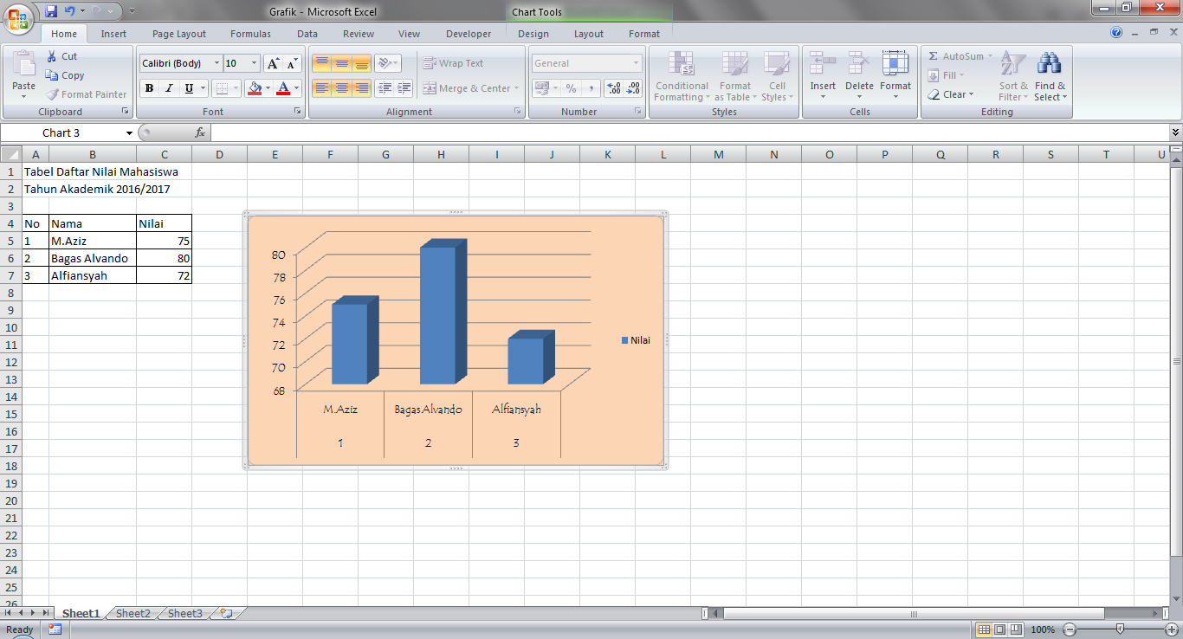Click Find & Select button

click(x=1050, y=76)
